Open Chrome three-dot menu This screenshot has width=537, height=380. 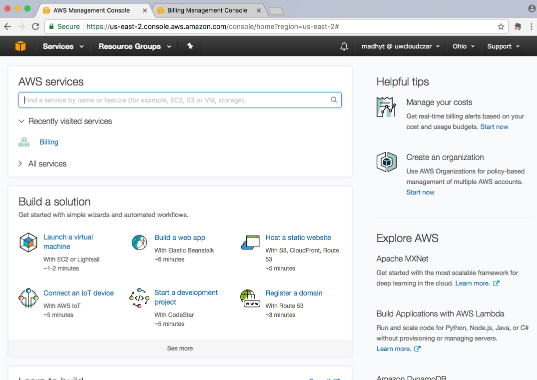(x=531, y=26)
